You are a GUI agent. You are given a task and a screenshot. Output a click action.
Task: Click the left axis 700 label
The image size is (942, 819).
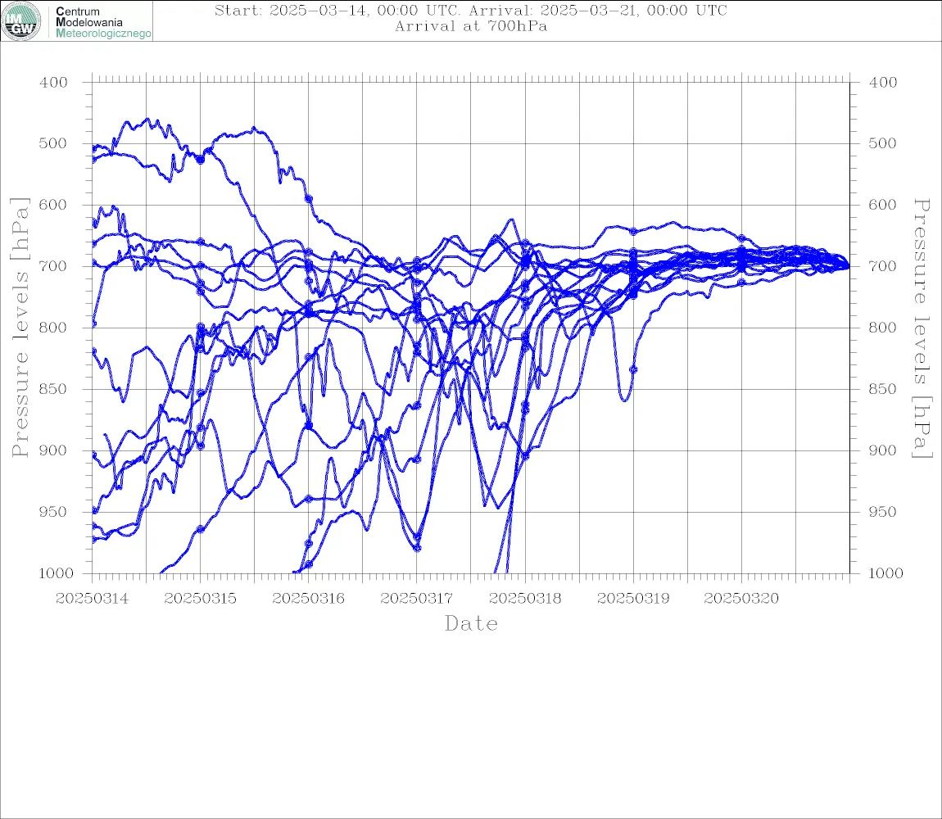click(x=53, y=266)
